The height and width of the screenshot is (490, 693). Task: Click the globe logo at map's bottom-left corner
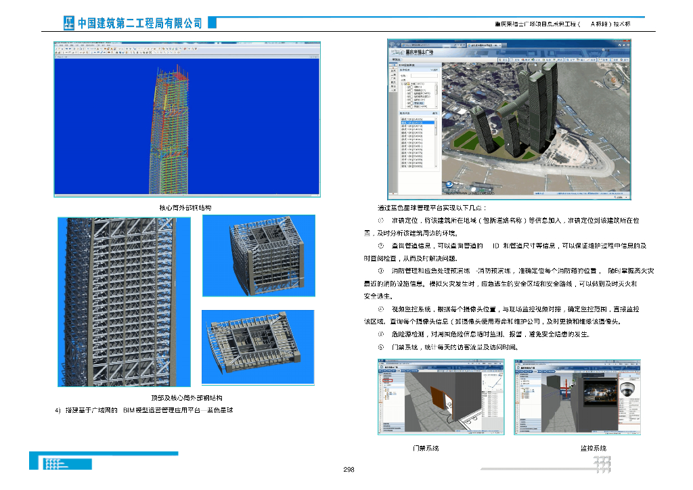click(x=449, y=185)
